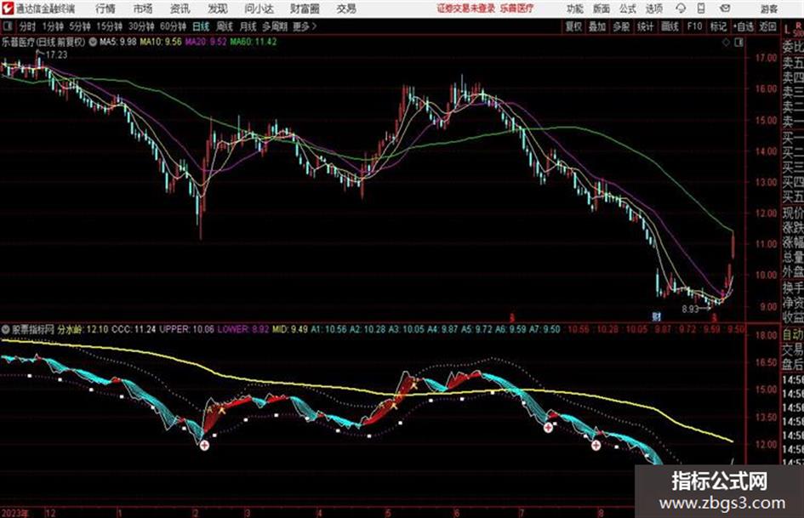Click the MA5: 9.98 value
This screenshot has width=804, height=518.
coord(117,42)
